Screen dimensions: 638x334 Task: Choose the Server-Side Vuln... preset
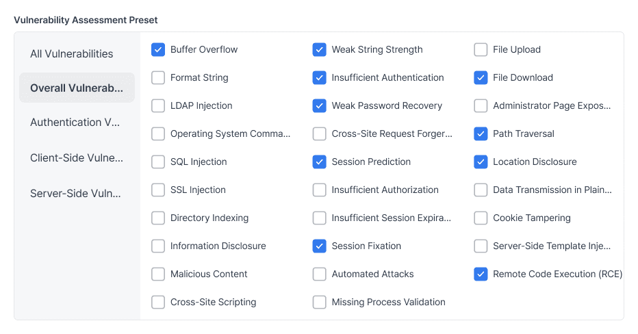point(77,193)
